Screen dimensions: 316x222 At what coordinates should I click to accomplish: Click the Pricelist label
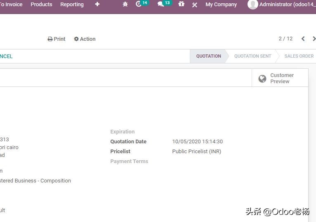(120, 151)
